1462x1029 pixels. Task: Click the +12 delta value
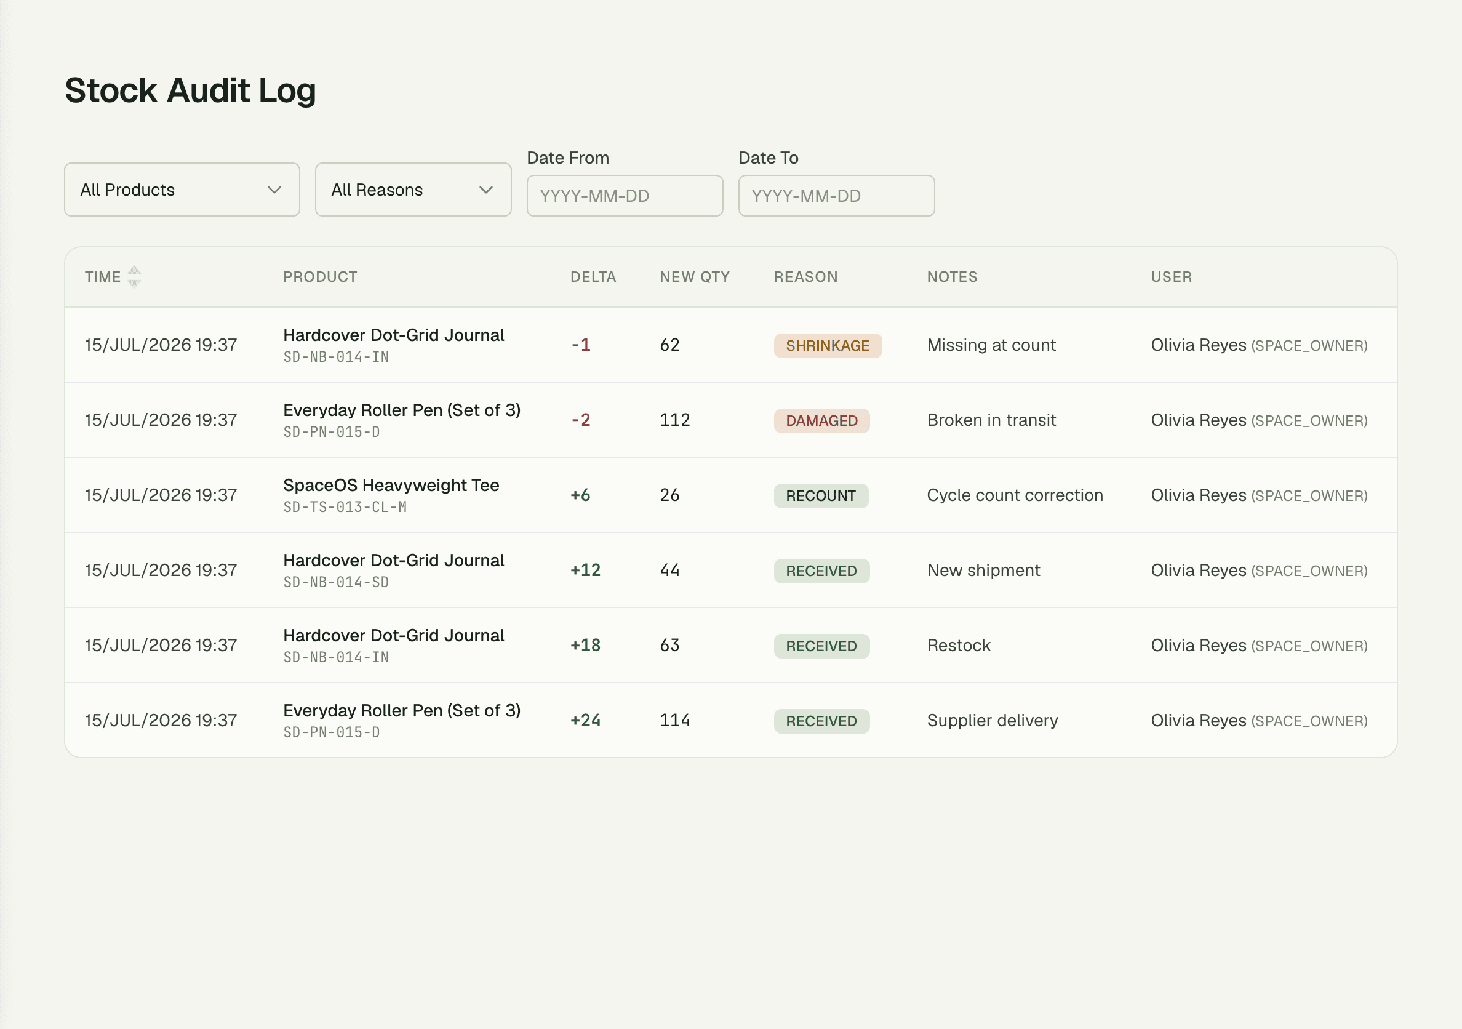click(x=585, y=571)
